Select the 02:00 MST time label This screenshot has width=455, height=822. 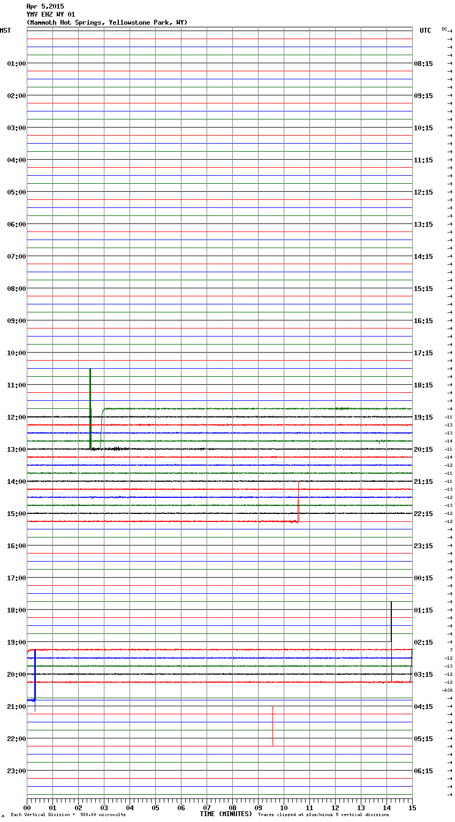click(17, 96)
